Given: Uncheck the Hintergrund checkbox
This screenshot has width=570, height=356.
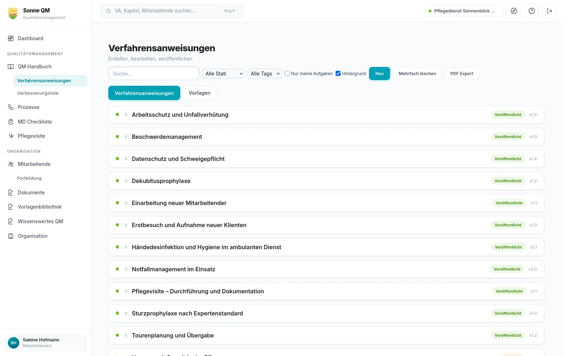Looking at the screenshot, I should (x=338, y=73).
